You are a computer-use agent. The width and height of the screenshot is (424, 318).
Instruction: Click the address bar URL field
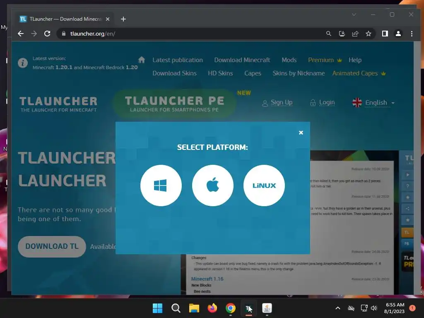(x=189, y=34)
